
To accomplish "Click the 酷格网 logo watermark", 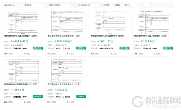I will click(156, 102).
